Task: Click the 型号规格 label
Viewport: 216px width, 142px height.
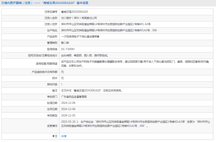Action: 52,49
